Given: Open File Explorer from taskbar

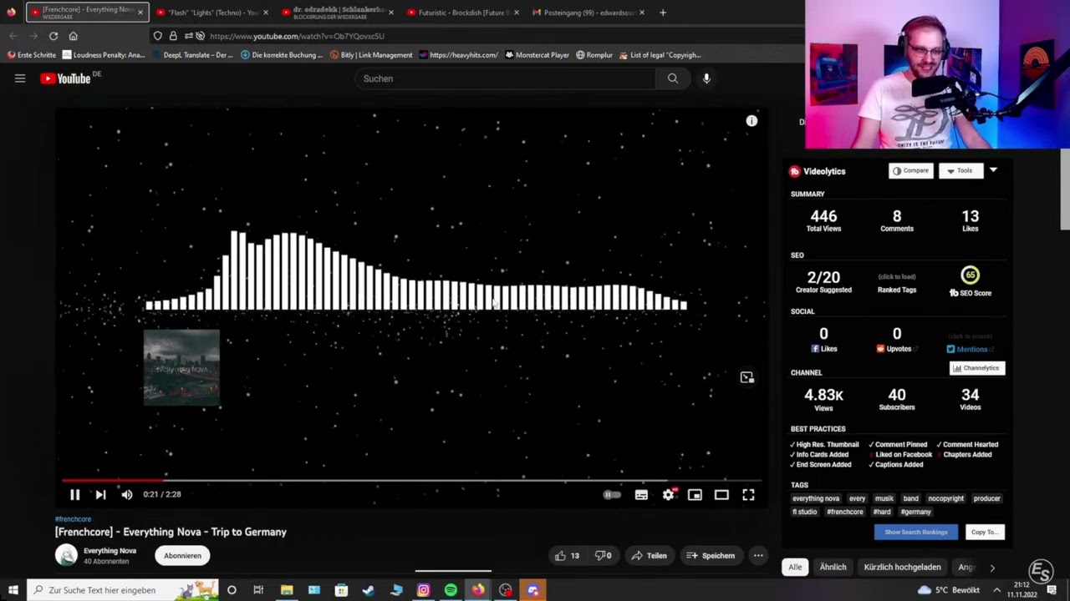Looking at the screenshot, I should [287, 590].
